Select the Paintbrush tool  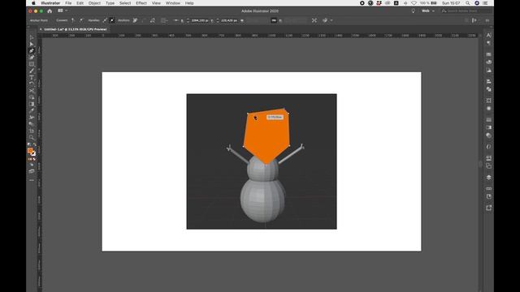32,71
